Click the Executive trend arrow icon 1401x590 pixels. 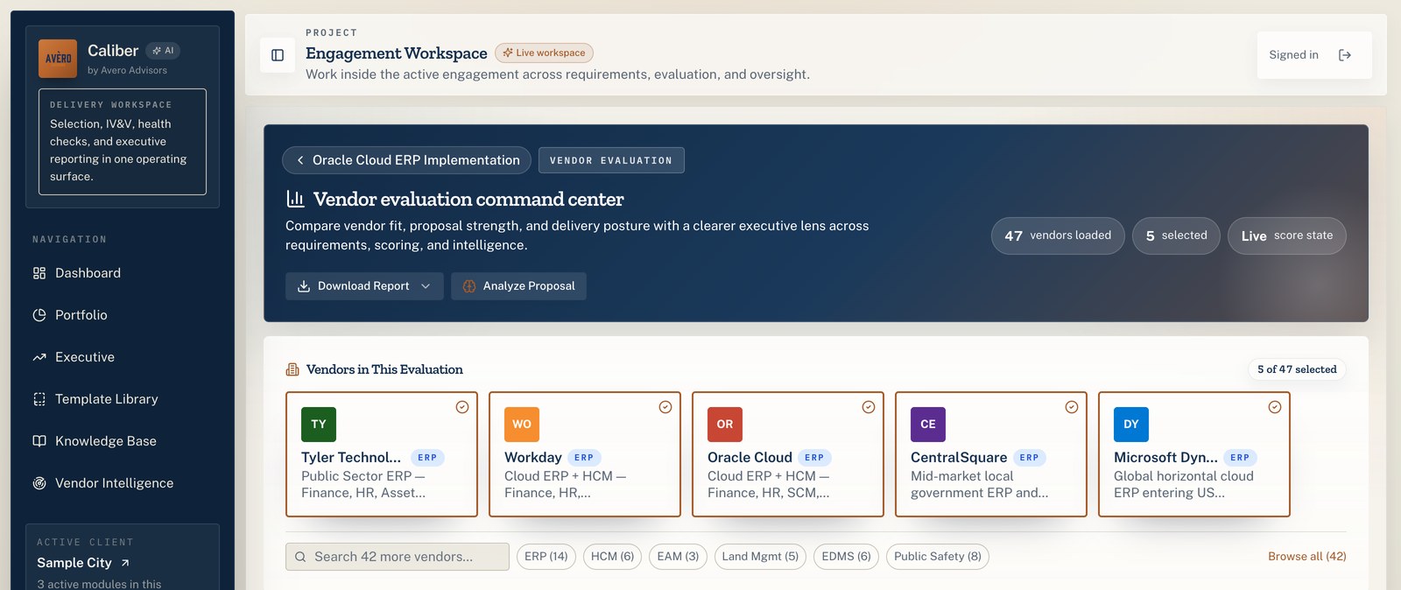click(x=39, y=357)
